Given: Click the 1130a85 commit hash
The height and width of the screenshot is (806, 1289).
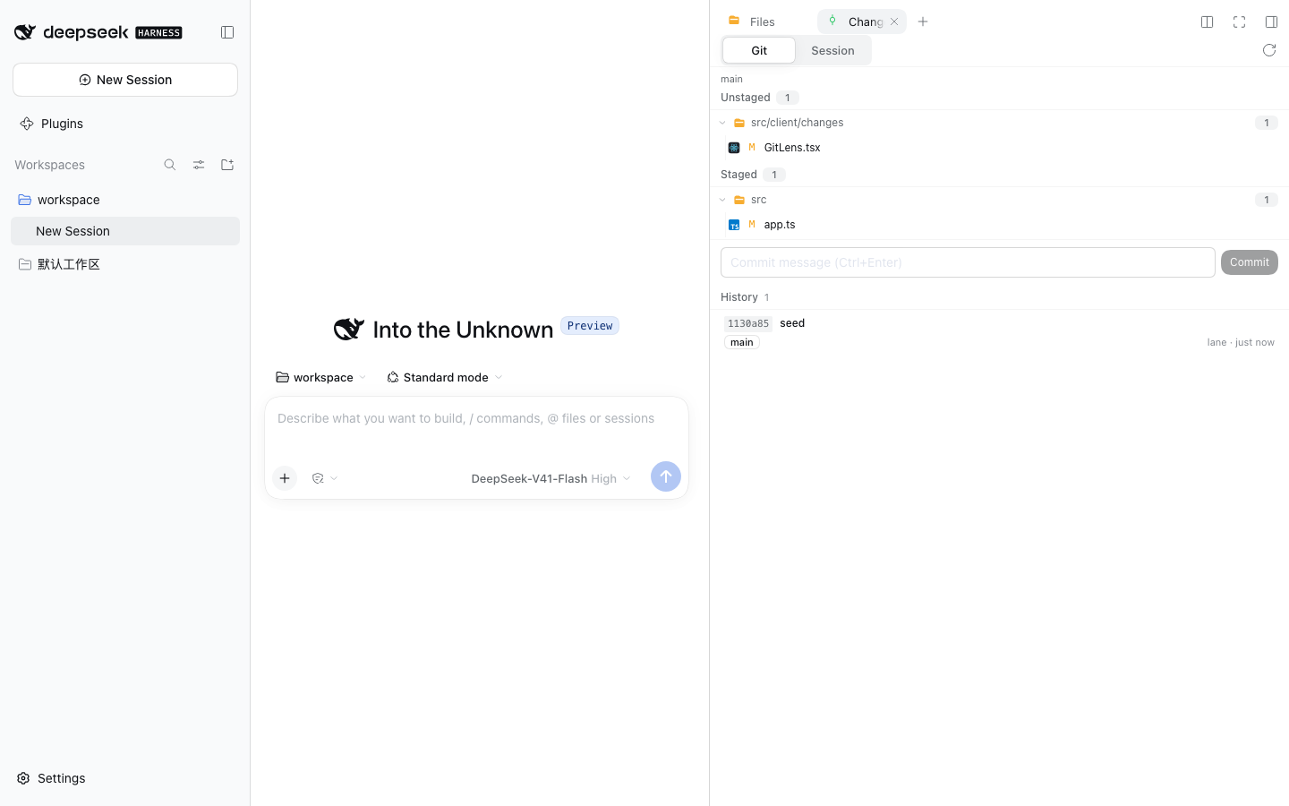Looking at the screenshot, I should tap(747, 323).
